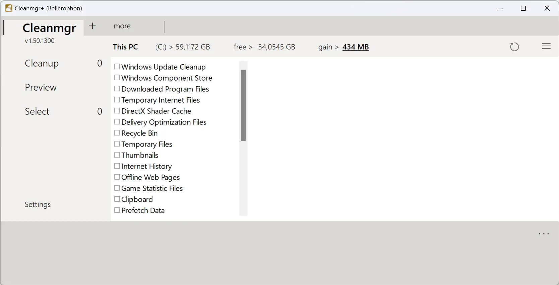Open the hamburger menu icon
This screenshot has width=559, height=285.
coord(546,46)
